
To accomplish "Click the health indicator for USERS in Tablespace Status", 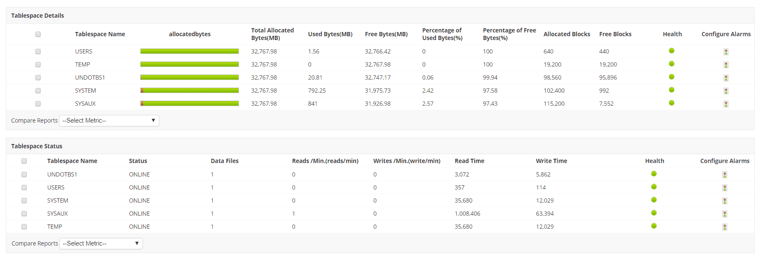I will click(x=654, y=187).
